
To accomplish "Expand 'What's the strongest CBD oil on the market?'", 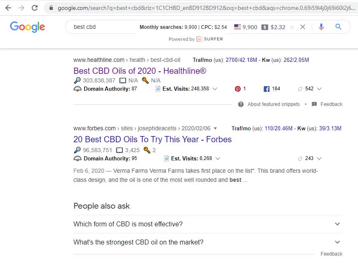I will (337, 242).
